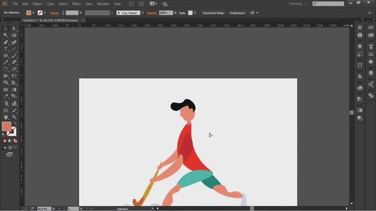Open the Symbols panel icon
The width and height of the screenshot is (376, 211).
tap(371, 62)
